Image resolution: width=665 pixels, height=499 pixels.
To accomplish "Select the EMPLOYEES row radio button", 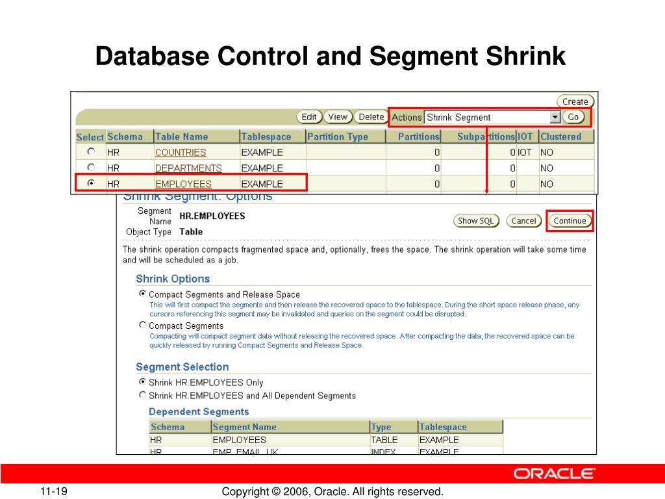I will tap(91, 183).
